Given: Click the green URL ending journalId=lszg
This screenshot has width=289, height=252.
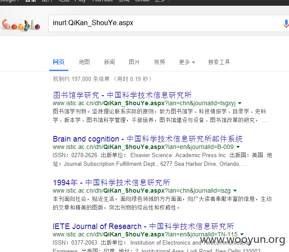Looking at the screenshot, I should (x=142, y=191).
